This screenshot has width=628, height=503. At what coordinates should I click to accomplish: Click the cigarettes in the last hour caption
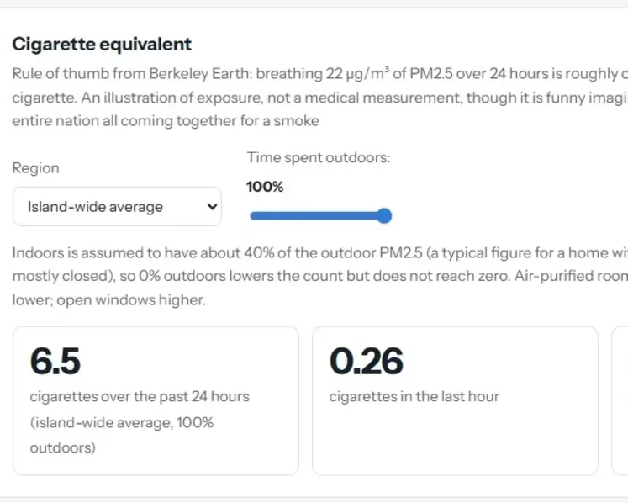pyautogui.click(x=414, y=396)
